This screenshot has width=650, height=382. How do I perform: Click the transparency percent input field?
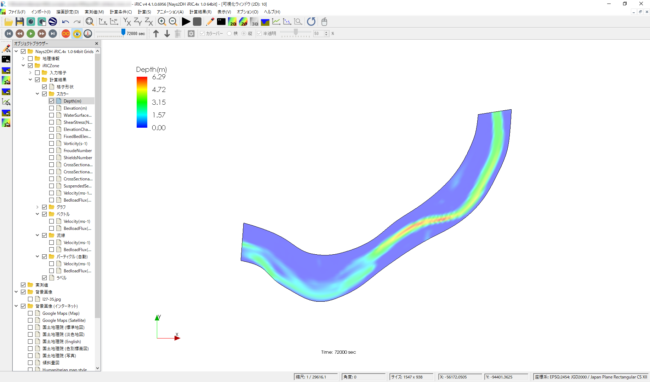[319, 34]
